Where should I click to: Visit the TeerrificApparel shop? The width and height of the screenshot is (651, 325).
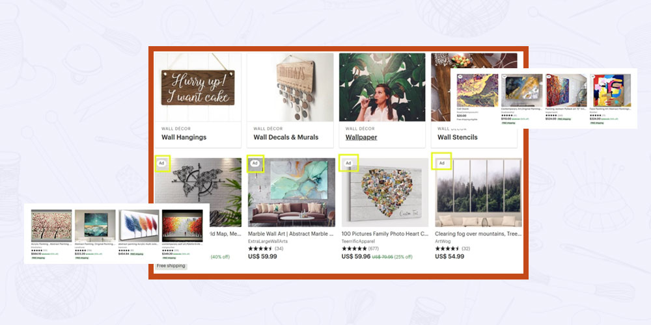tap(358, 241)
